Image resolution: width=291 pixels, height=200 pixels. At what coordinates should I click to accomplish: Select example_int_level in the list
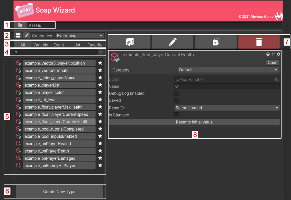coord(59,100)
